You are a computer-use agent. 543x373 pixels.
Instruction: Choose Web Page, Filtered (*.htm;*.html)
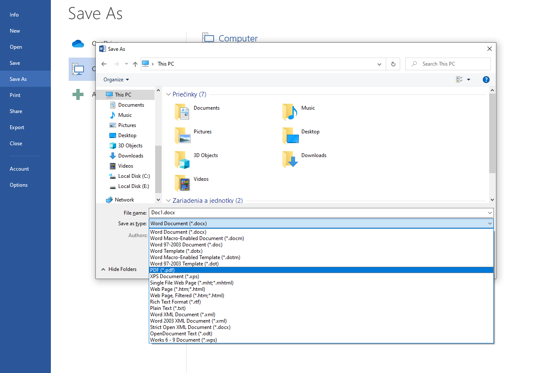click(x=321, y=296)
